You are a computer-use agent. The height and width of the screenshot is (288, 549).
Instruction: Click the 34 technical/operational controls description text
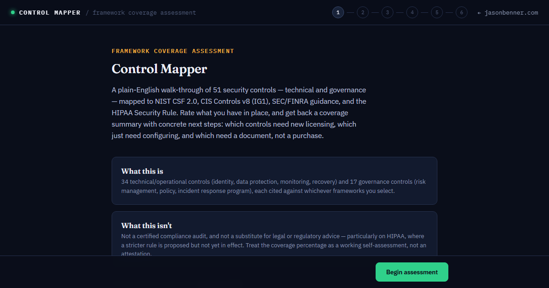(274, 187)
